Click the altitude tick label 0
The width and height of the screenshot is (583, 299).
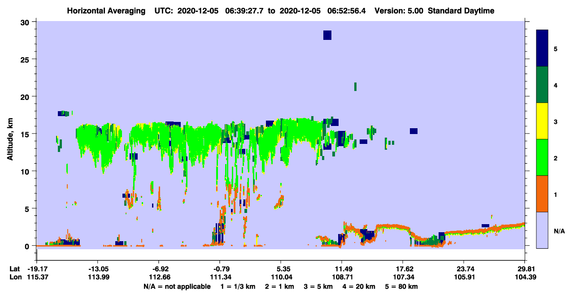pyautogui.click(x=28, y=246)
